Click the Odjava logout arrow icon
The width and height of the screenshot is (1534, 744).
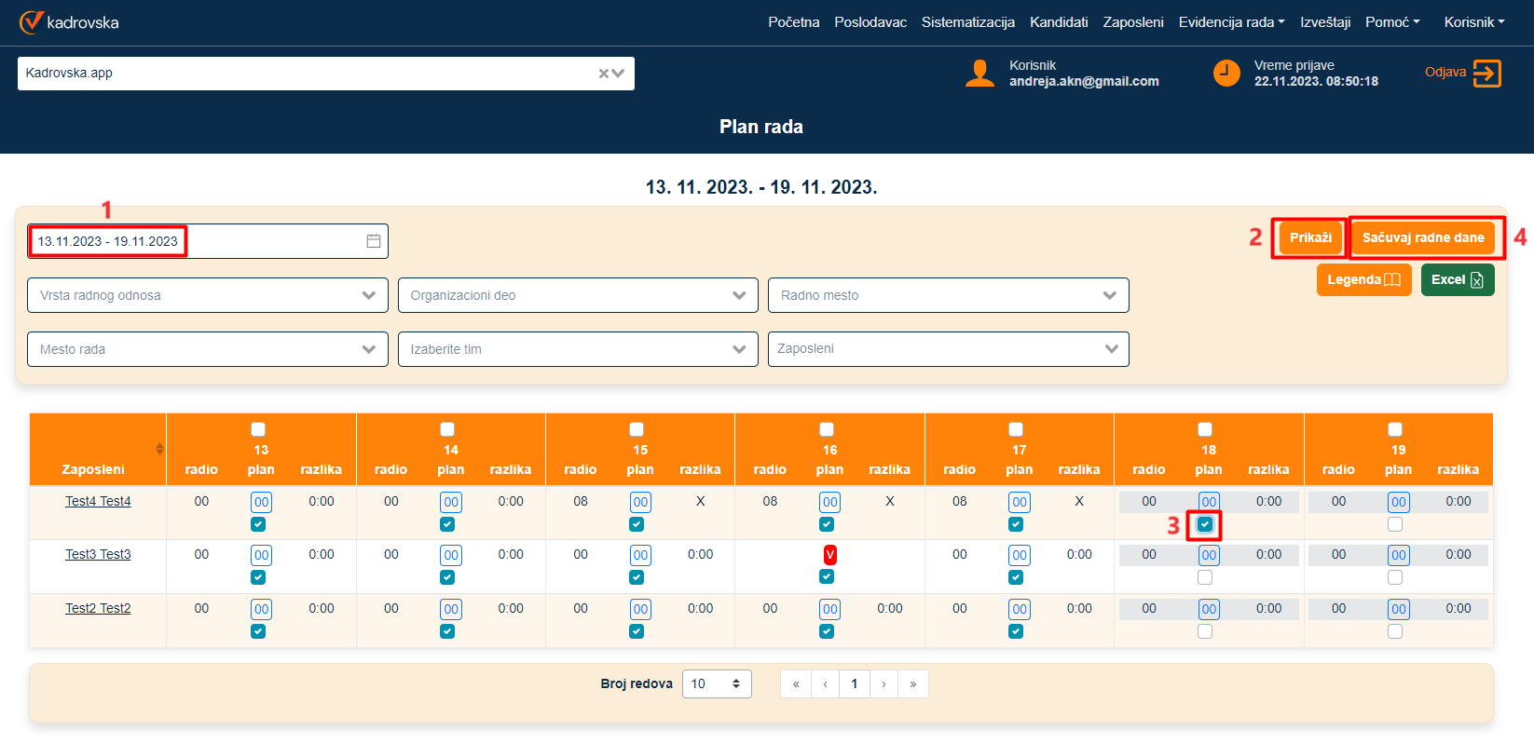pos(1486,74)
